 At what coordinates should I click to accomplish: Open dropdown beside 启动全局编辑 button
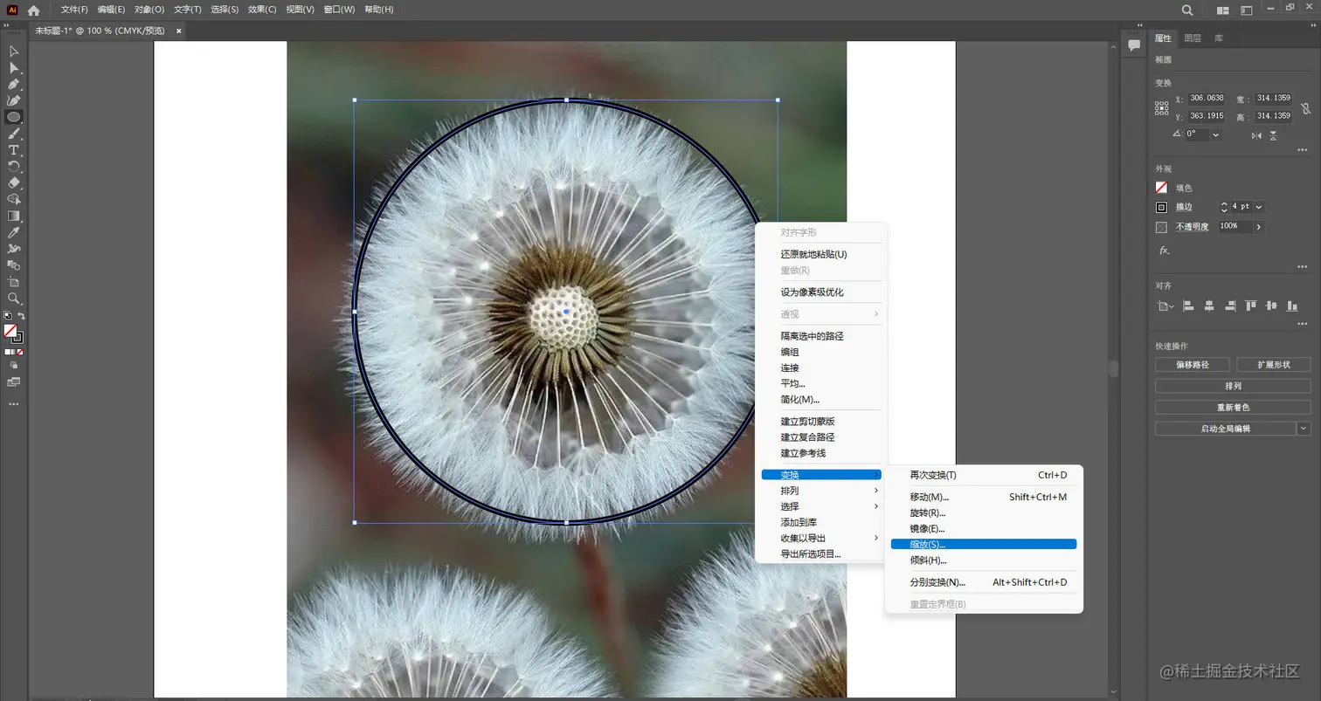[x=1304, y=429]
